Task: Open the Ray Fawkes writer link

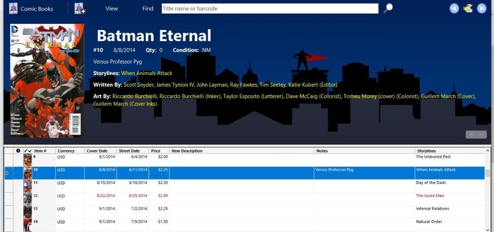Action: point(244,85)
